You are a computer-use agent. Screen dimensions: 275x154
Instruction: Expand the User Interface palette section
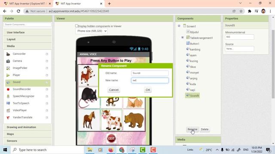27,33
